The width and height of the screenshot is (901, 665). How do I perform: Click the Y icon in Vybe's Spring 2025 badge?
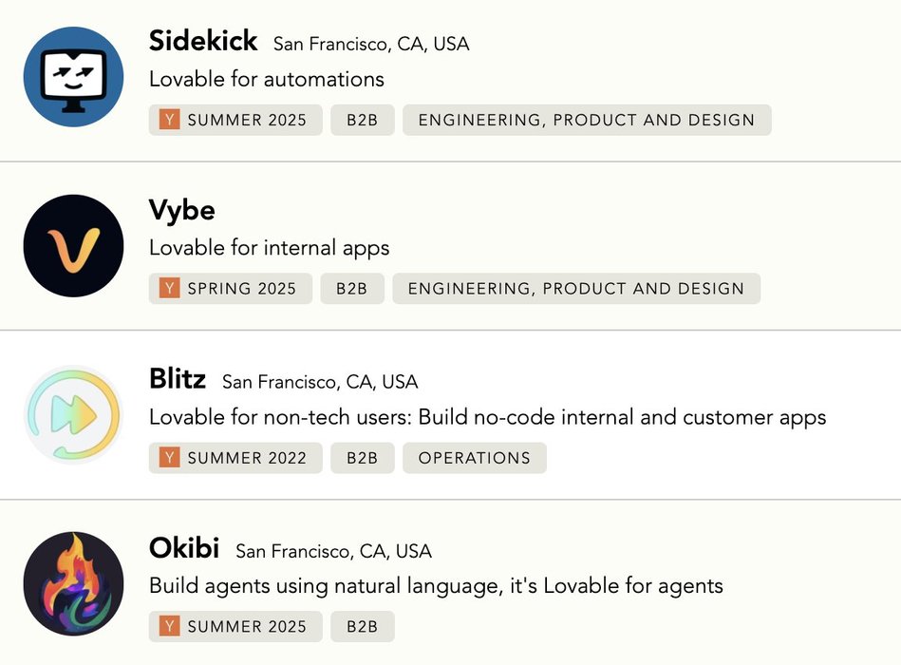coord(170,289)
